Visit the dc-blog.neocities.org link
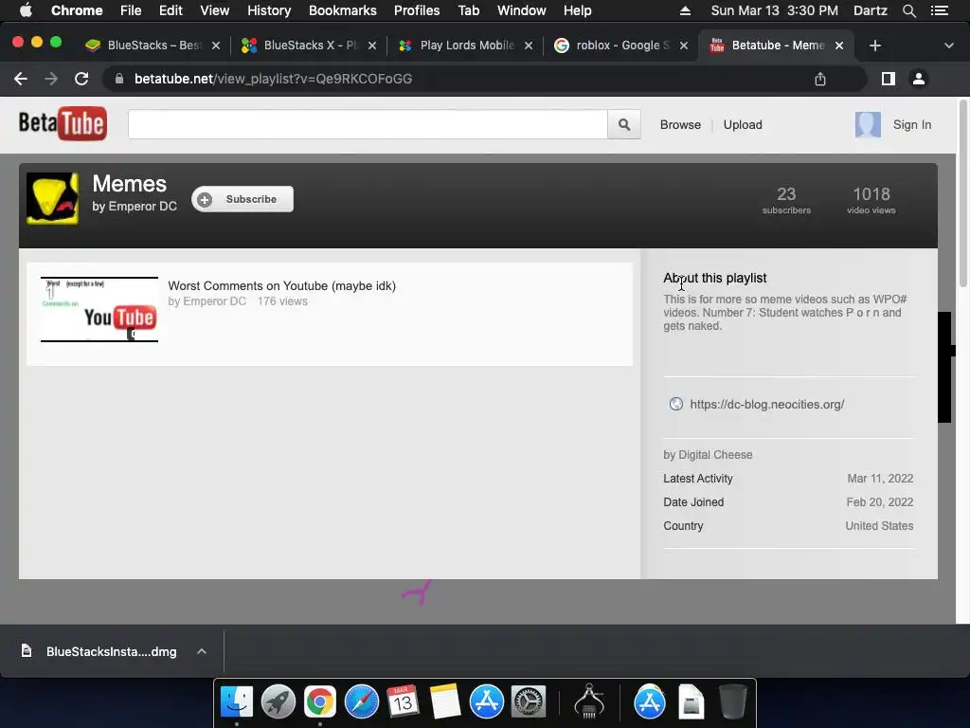This screenshot has height=728, width=970. [x=766, y=404]
